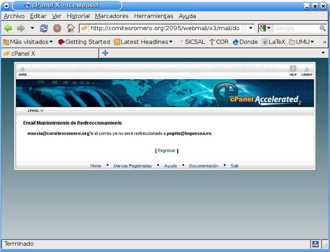Click the cPanel Logout icon

coord(307,70)
